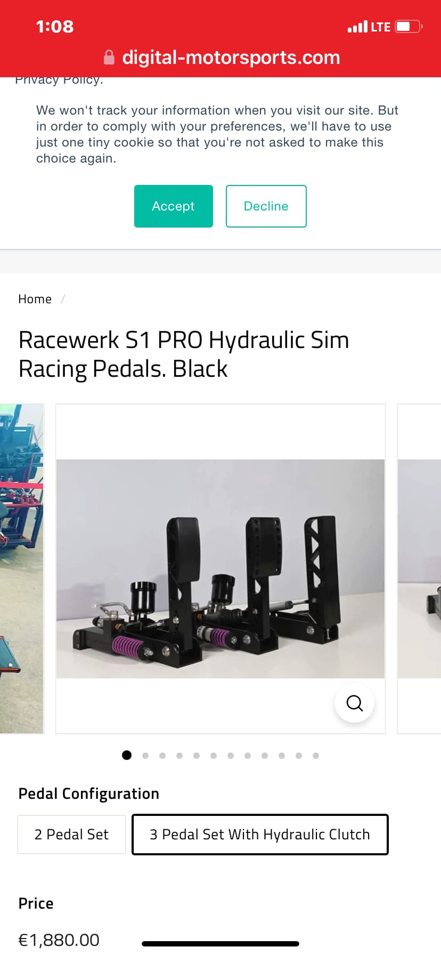Select the 2 Pedal Set option
Screen dimensions: 441x955
pyautogui.click(x=71, y=835)
